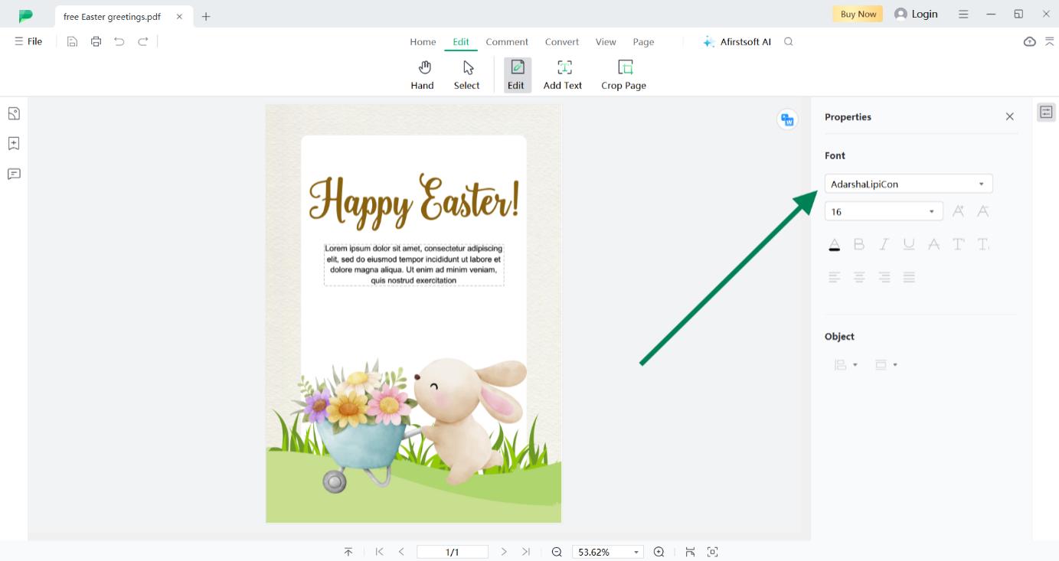Go to the next page
1059x561 pixels.
[503, 552]
